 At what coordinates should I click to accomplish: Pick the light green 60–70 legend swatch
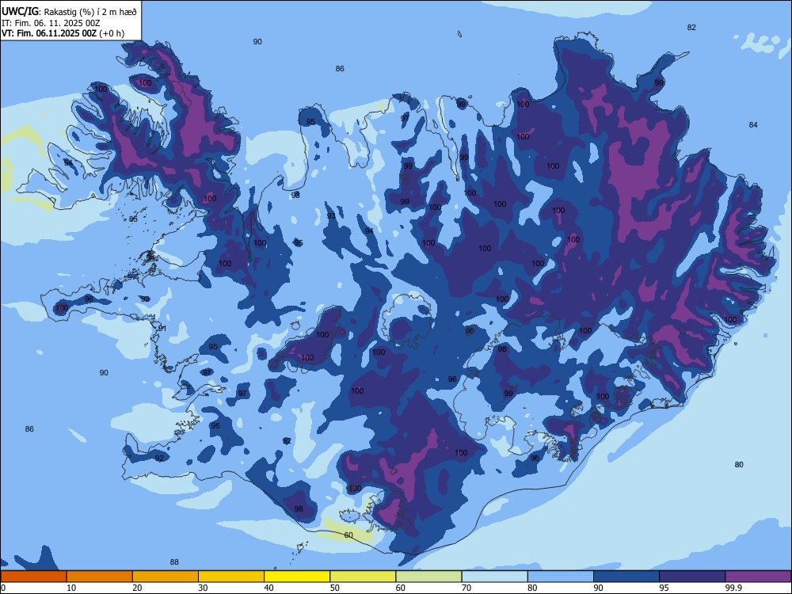point(428,577)
